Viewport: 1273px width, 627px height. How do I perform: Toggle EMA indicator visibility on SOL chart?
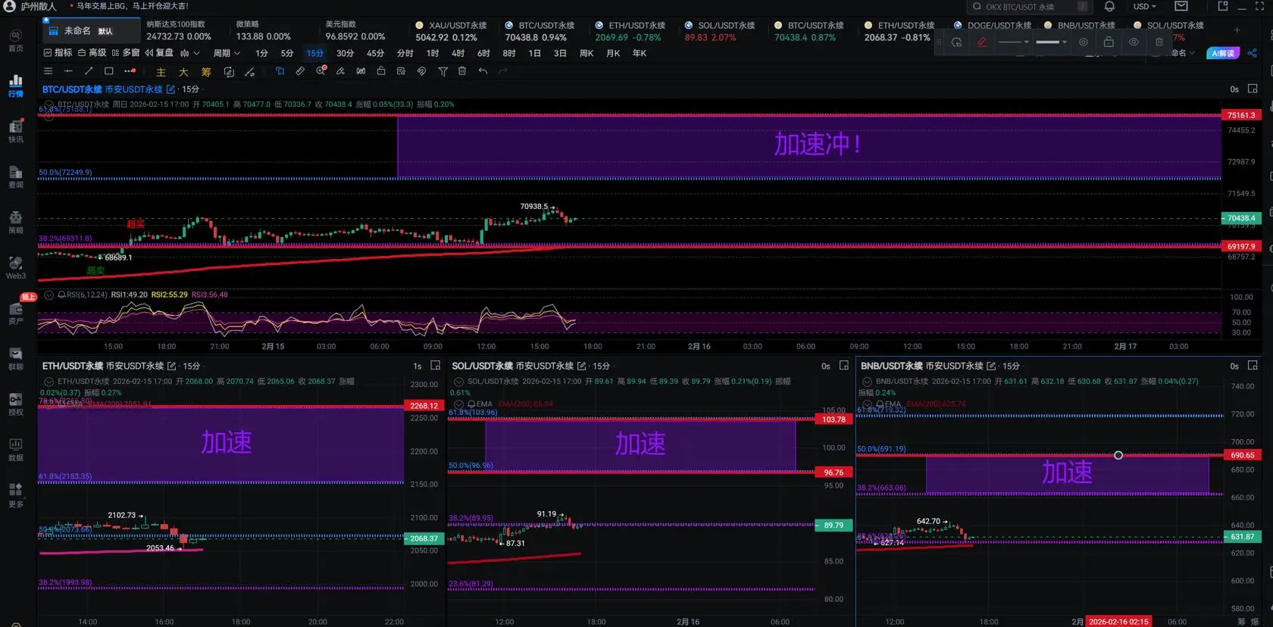(x=458, y=404)
